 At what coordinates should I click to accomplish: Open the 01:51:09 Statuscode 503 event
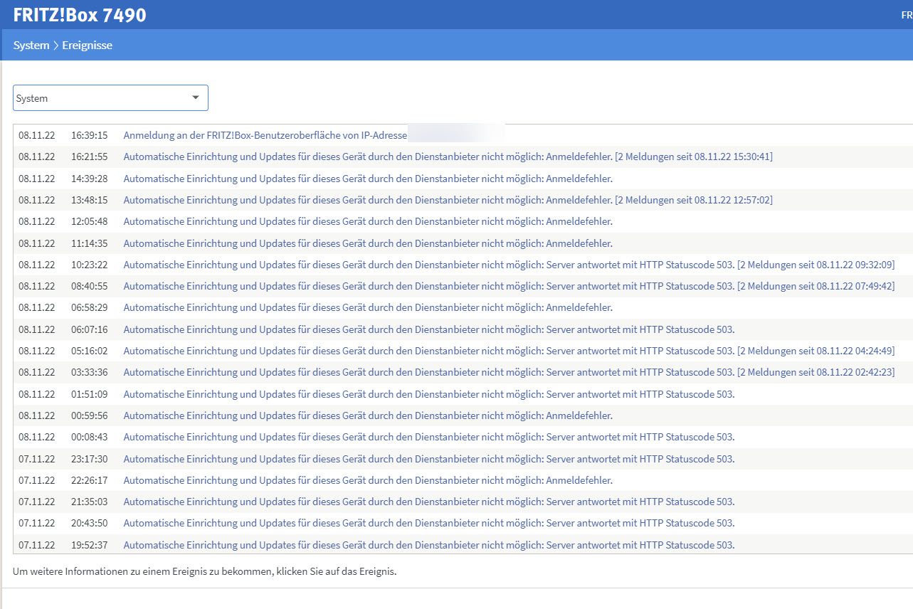coord(429,394)
